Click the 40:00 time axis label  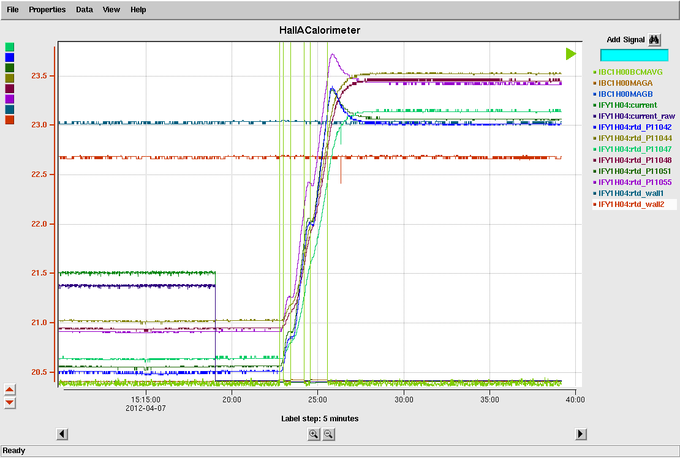click(x=575, y=399)
